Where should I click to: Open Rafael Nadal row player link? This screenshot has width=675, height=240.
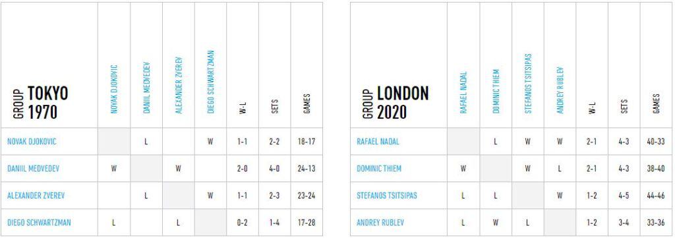point(378,141)
